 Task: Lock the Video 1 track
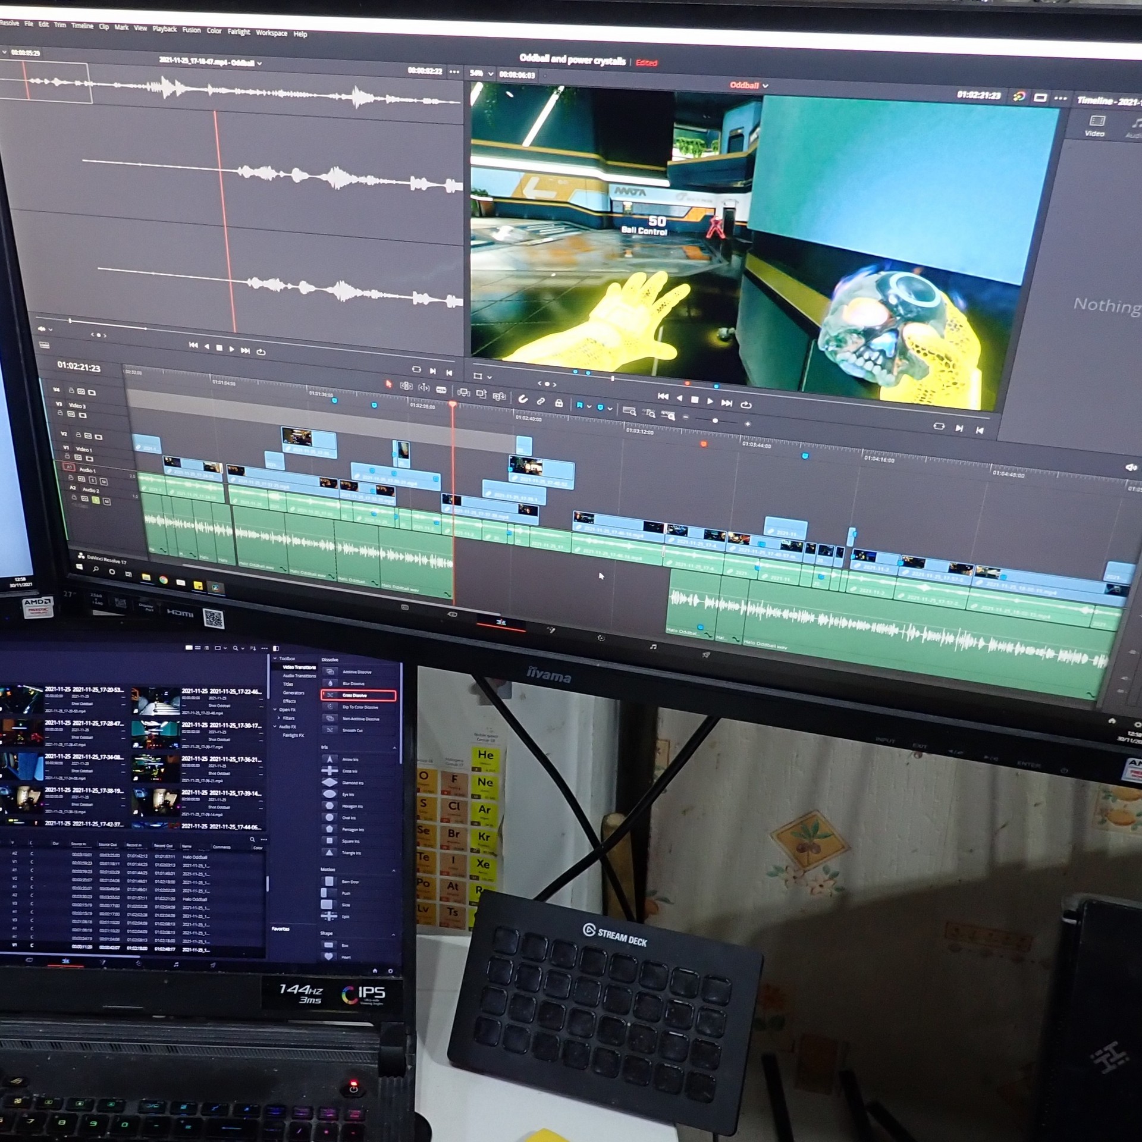(67, 456)
